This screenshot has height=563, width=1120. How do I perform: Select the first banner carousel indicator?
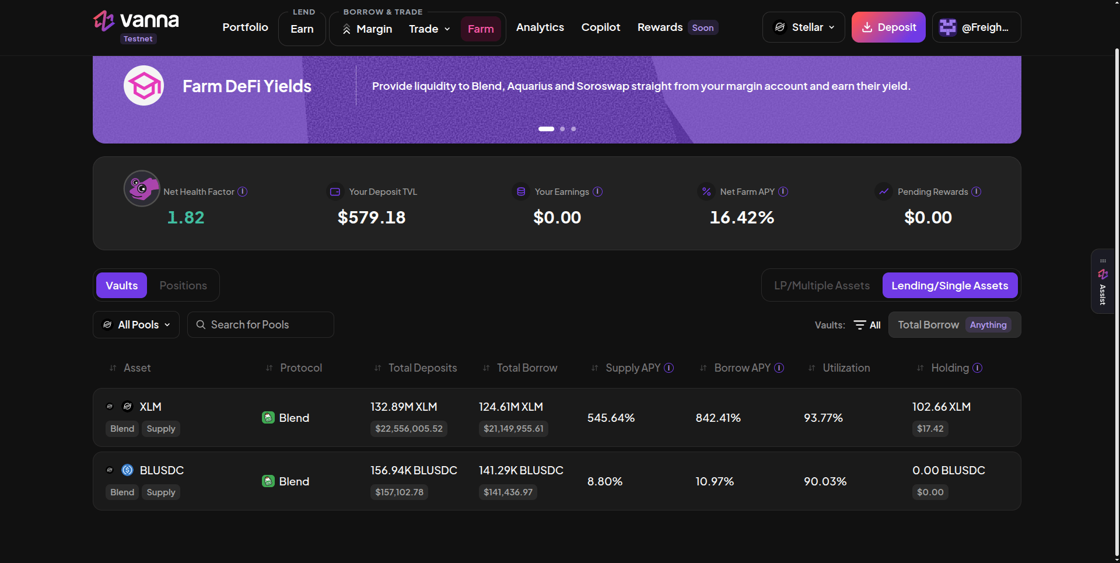(546, 129)
